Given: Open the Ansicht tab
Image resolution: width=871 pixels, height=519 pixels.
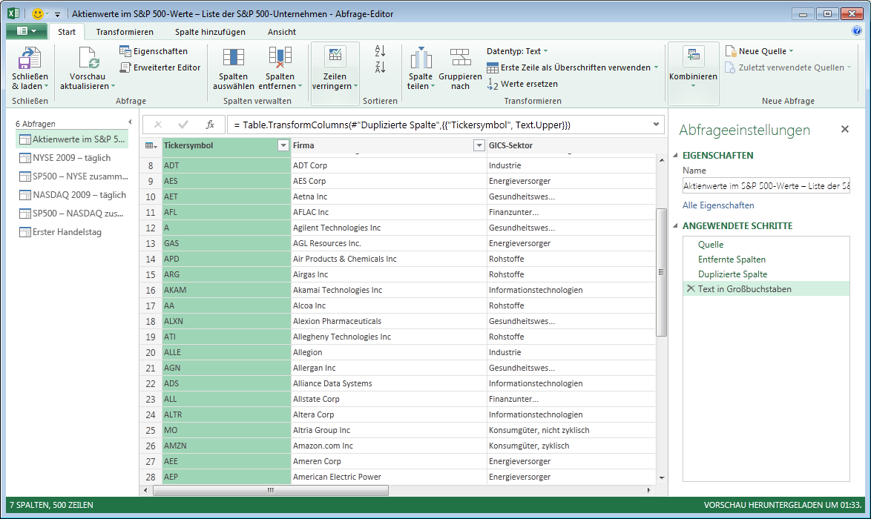Looking at the screenshot, I should tap(282, 32).
